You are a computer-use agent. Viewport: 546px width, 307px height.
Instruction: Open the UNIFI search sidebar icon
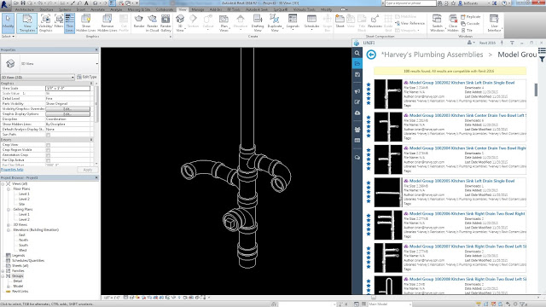357,53
